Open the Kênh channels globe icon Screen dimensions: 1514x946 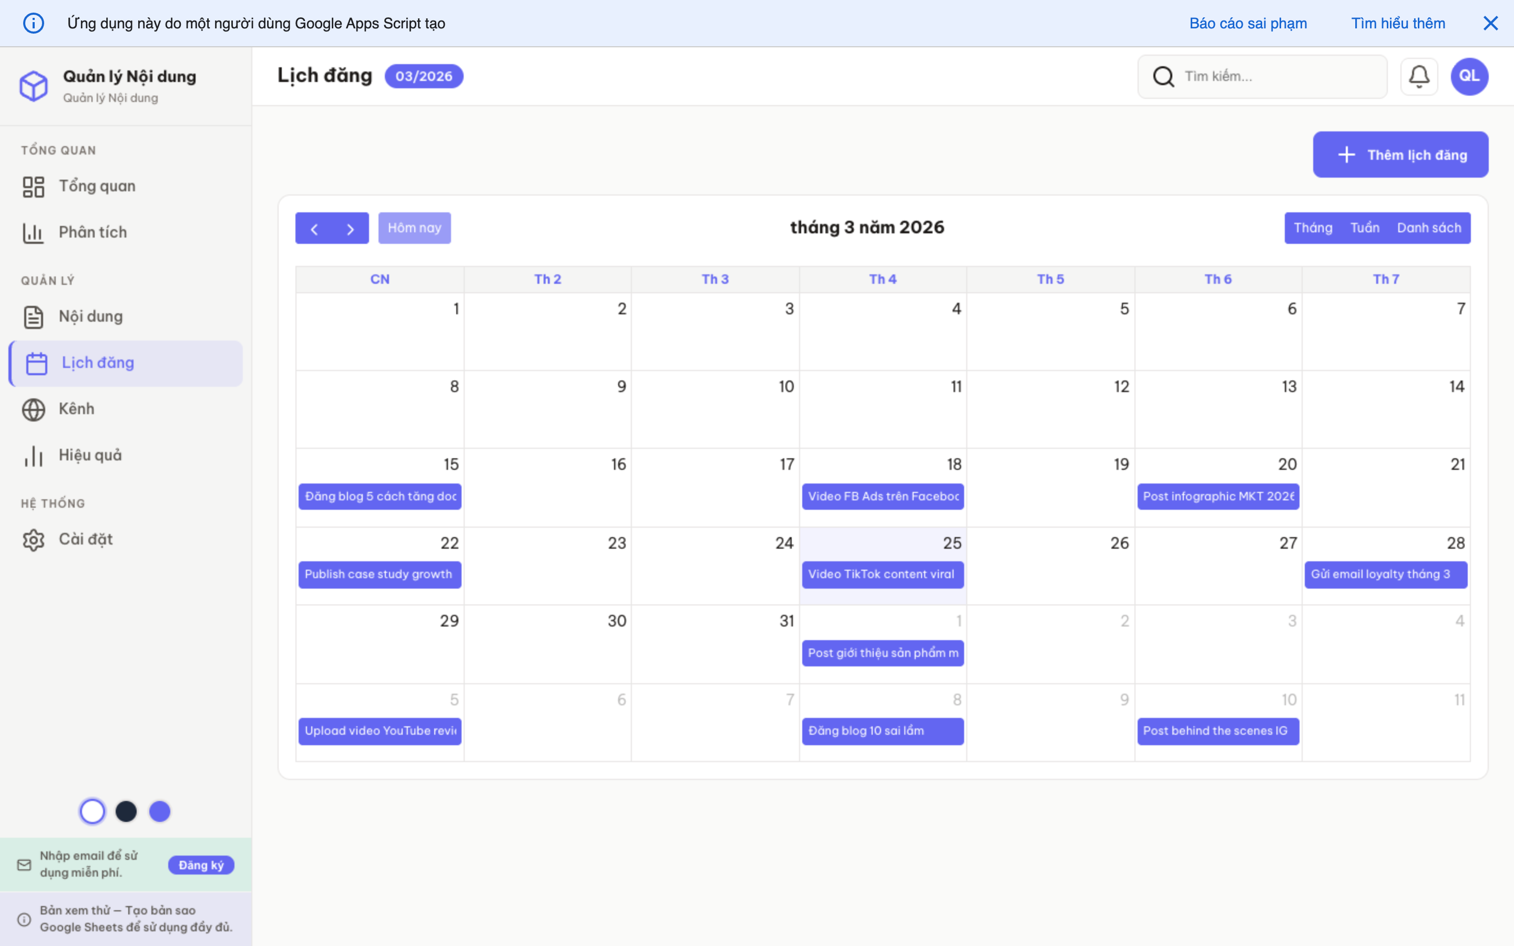[x=33, y=409]
